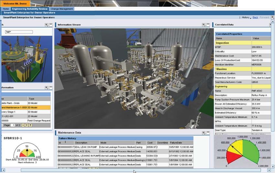275x173 pixels.
Task: Click the Forward link
Action: (x=264, y=18)
